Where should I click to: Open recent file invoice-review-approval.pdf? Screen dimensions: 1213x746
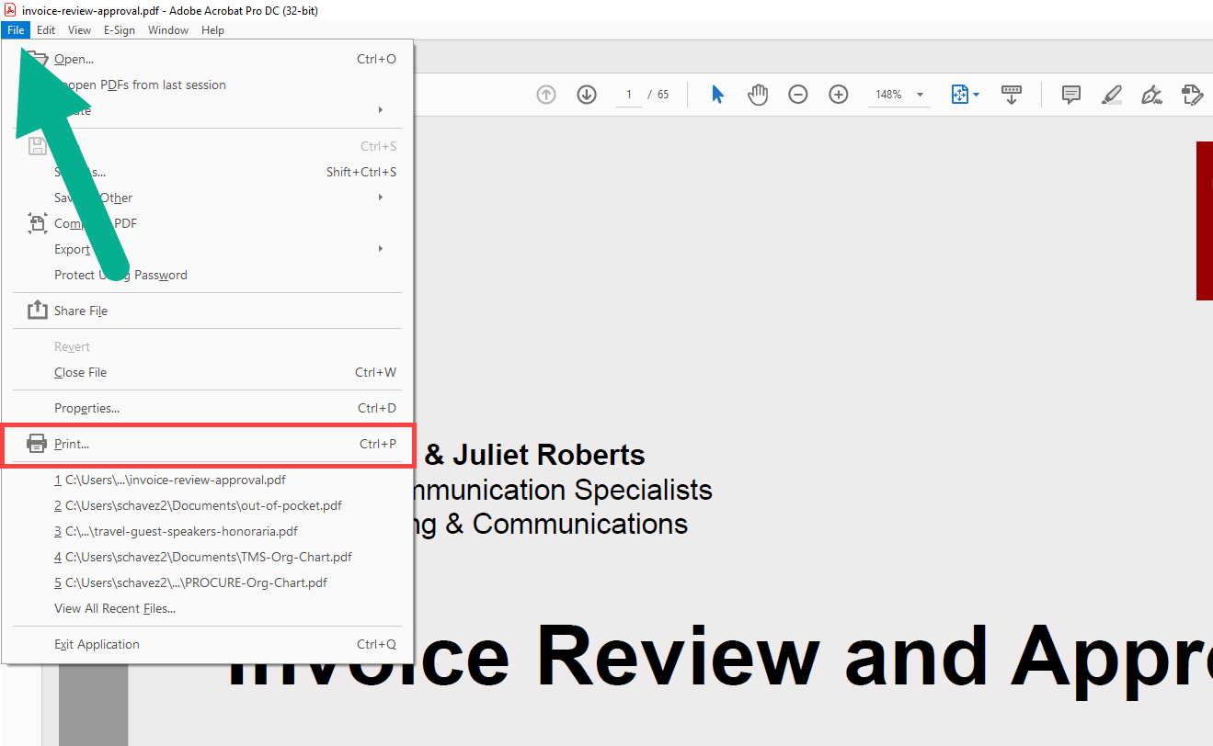pos(207,480)
